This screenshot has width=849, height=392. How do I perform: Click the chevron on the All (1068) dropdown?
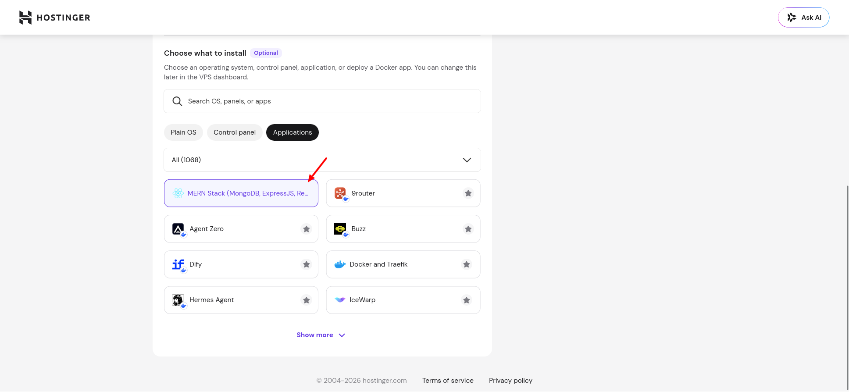coord(467,160)
